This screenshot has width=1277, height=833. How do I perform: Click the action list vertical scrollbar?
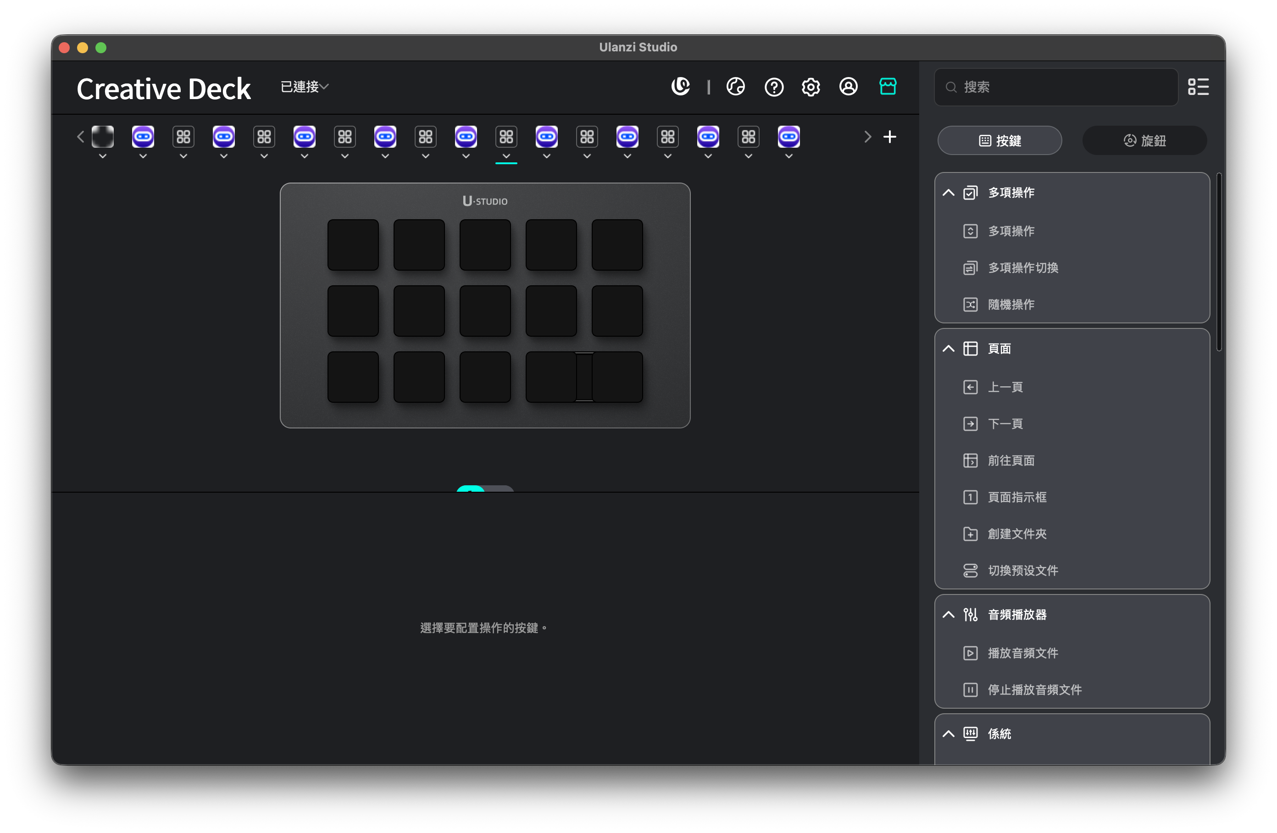pyautogui.click(x=1218, y=262)
